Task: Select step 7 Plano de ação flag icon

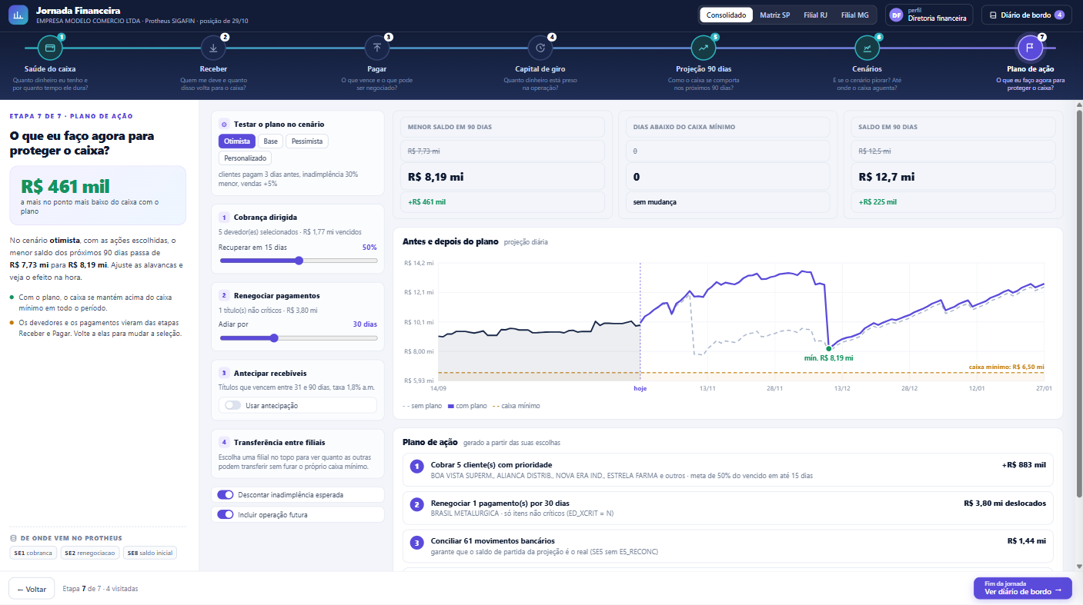Action: pyautogui.click(x=1031, y=48)
